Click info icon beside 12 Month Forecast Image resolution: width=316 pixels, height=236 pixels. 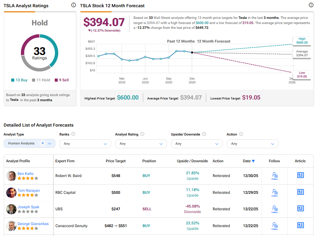point(311,5)
